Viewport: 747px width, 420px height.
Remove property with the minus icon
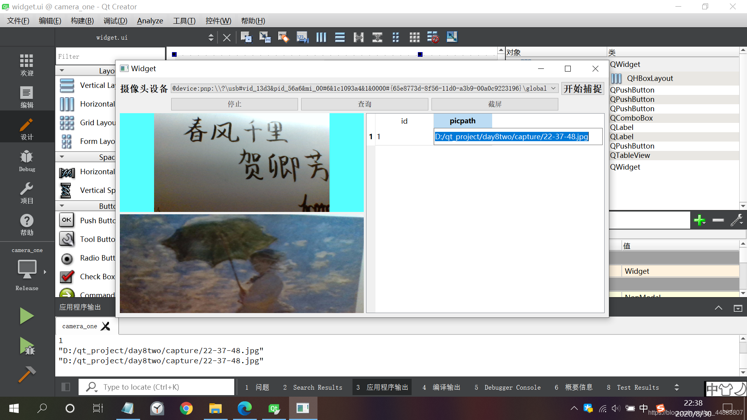[x=718, y=220]
